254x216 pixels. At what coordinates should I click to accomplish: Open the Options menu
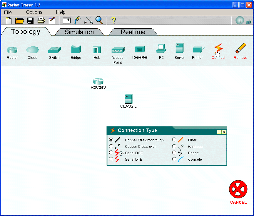(x=34, y=12)
